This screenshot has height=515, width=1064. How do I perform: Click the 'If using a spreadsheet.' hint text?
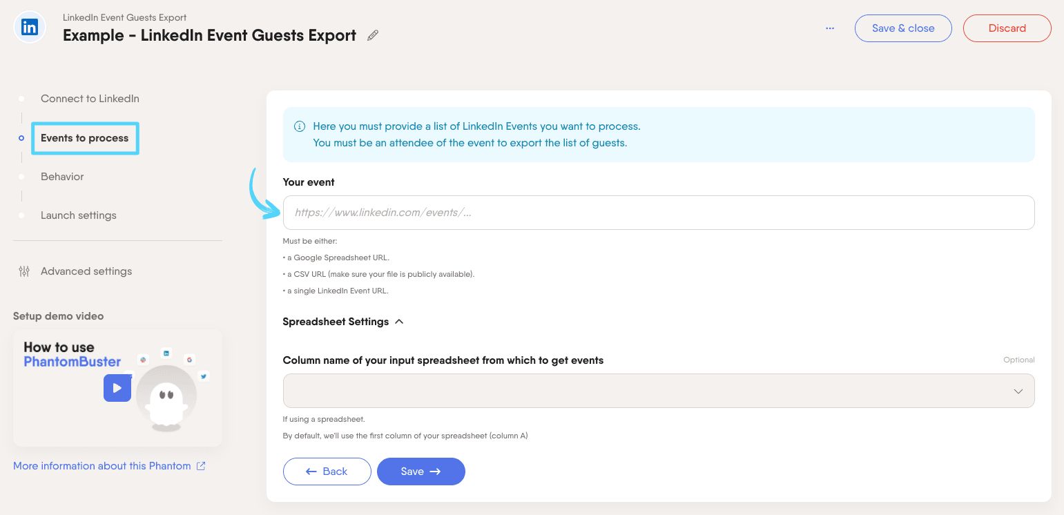[x=324, y=419]
